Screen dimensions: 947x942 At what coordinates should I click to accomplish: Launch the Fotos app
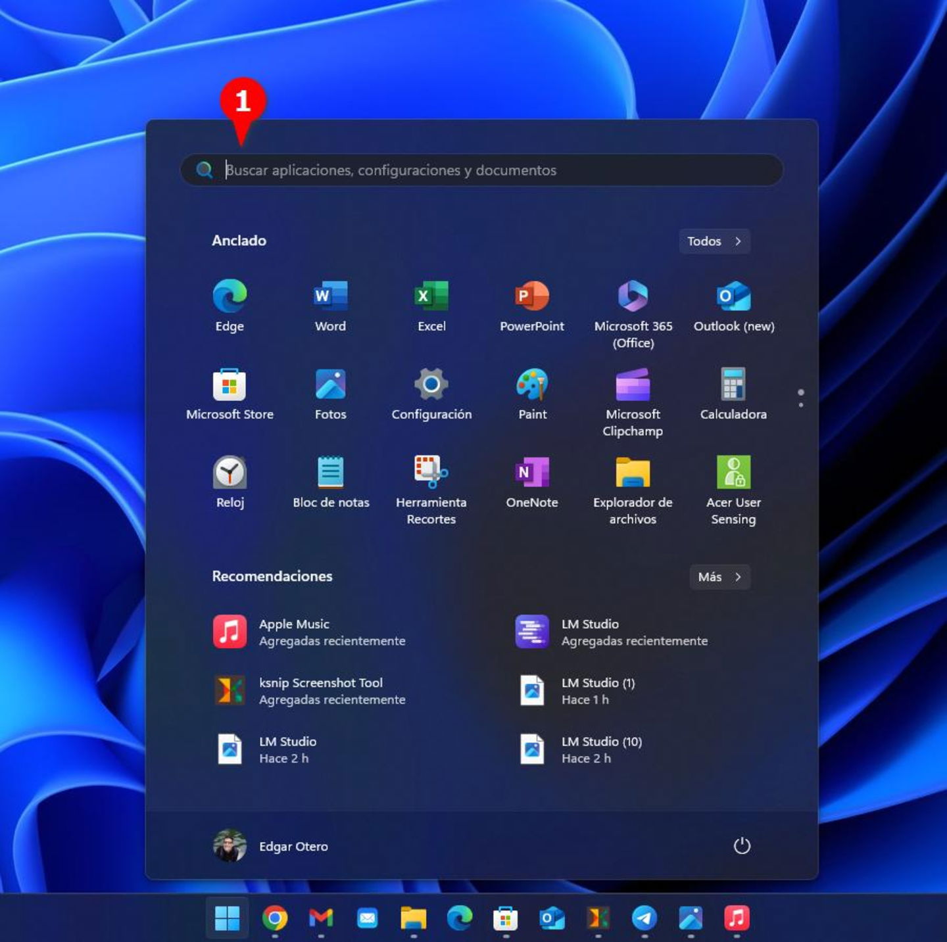pos(330,394)
